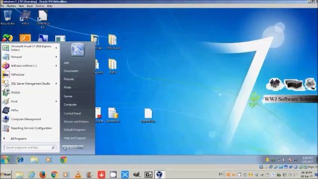Open the shut down options arrow
The height and width of the screenshot is (179, 318).
pyautogui.click(x=81, y=148)
